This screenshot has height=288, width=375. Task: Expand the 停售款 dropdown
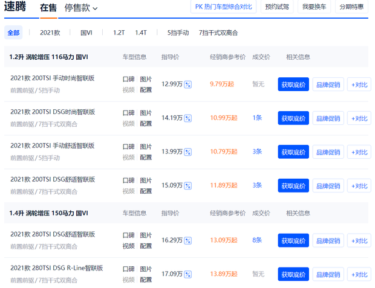point(81,8)
